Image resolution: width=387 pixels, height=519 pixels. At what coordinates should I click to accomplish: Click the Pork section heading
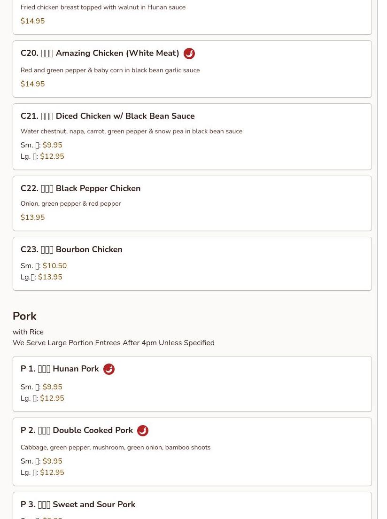pyautogui.click(x=24, y=316)
